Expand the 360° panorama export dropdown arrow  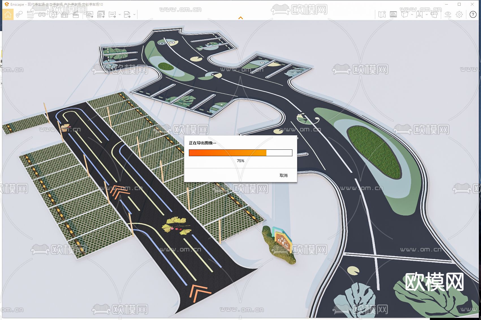(120, 14)
